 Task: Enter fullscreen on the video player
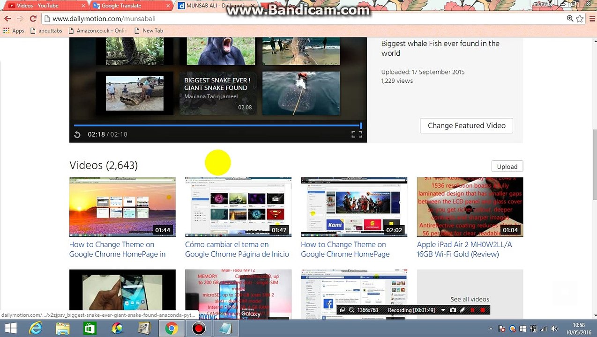pos(357,134)
